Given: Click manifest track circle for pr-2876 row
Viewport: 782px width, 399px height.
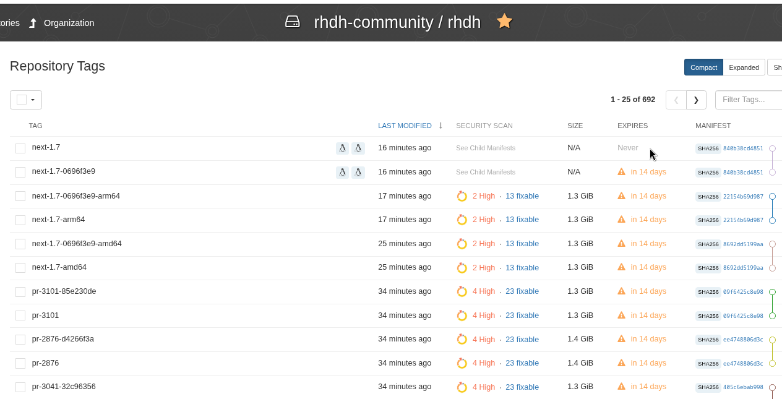Looking at the screenshot, I should [x=772, y=363].
